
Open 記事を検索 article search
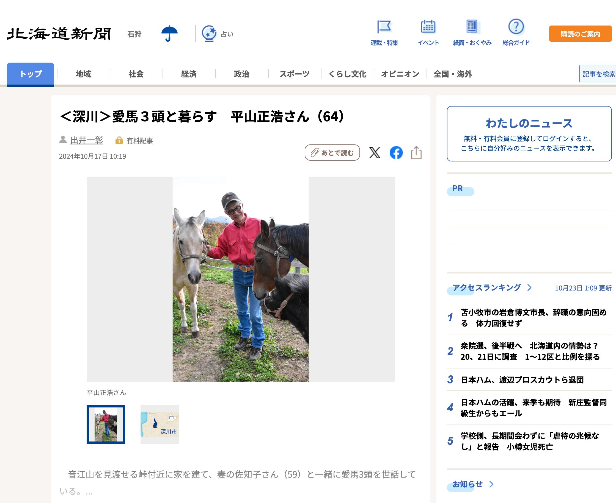click(x=598, y=74)
